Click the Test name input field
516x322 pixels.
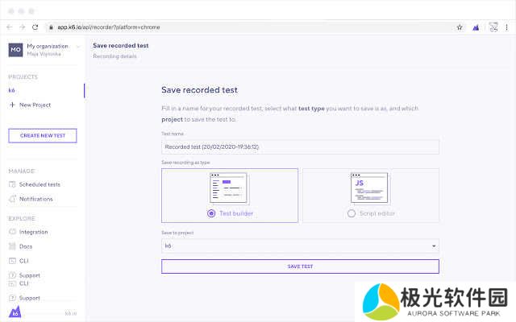click(300, 147)
